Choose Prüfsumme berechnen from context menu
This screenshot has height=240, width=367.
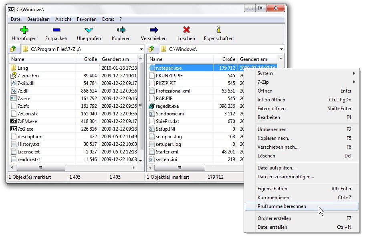(x=302, y=206)
